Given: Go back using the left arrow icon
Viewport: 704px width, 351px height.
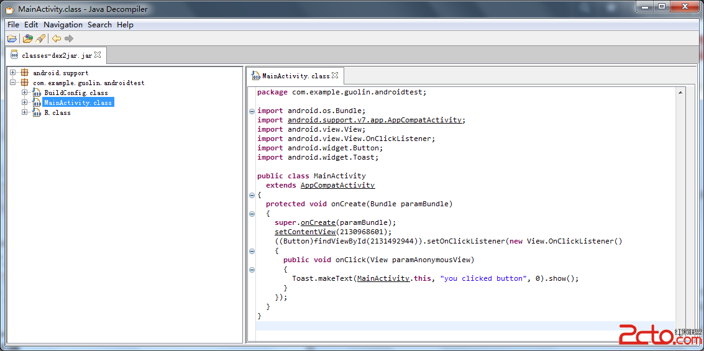Looking at the screenshot, I should (x=57, y=39).
